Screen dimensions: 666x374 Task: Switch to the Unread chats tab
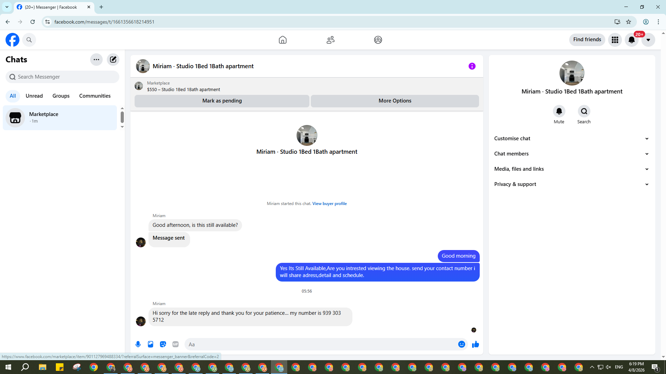34,96
